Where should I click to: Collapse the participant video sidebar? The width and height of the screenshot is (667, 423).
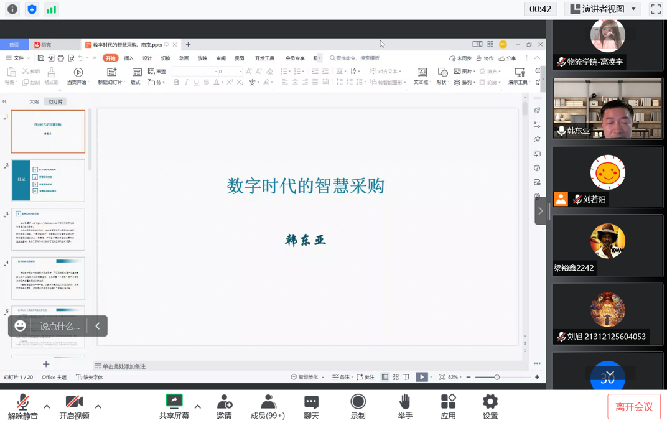click(540, 211)
